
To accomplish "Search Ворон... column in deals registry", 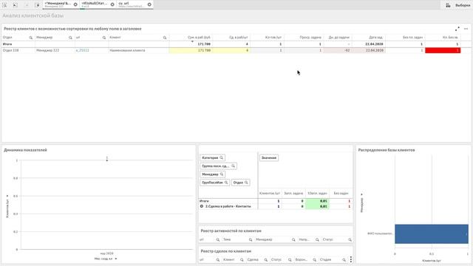I will [x=314, y=259].
